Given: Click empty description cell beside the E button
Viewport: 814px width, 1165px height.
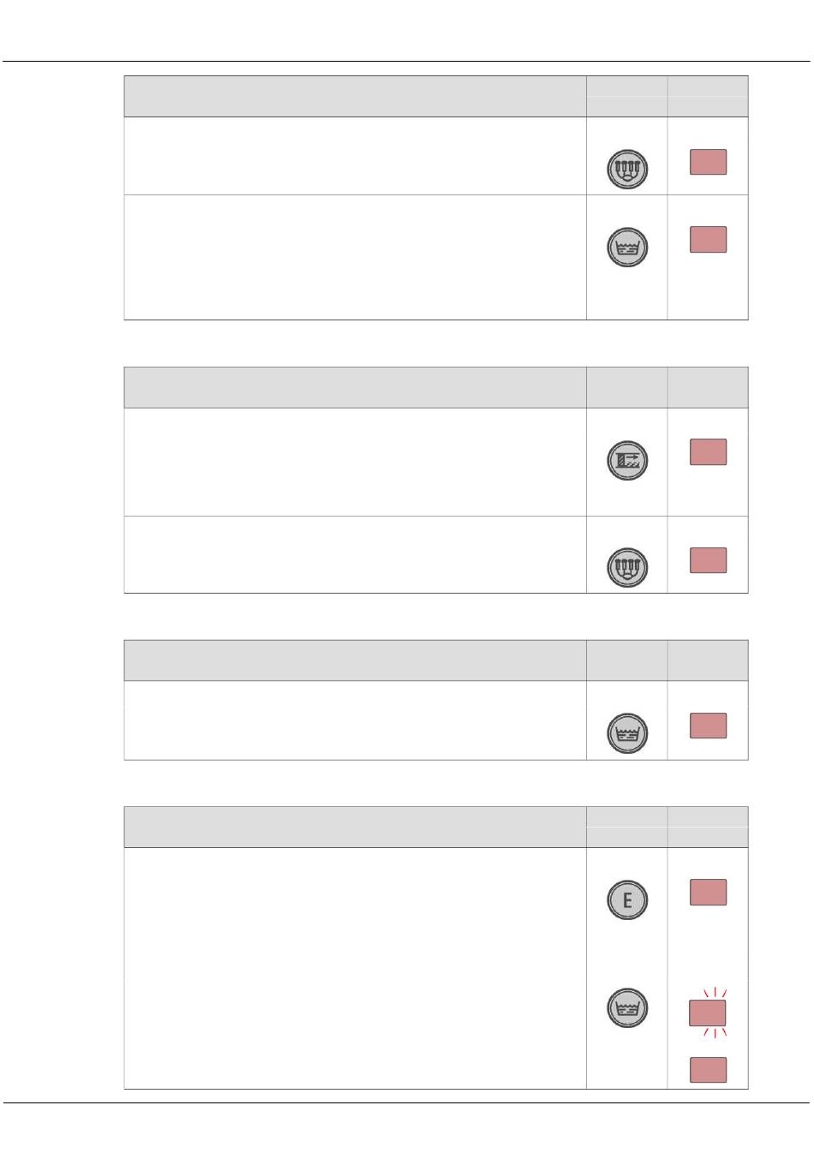Looking at the screenshot, I should coord(355,968).
